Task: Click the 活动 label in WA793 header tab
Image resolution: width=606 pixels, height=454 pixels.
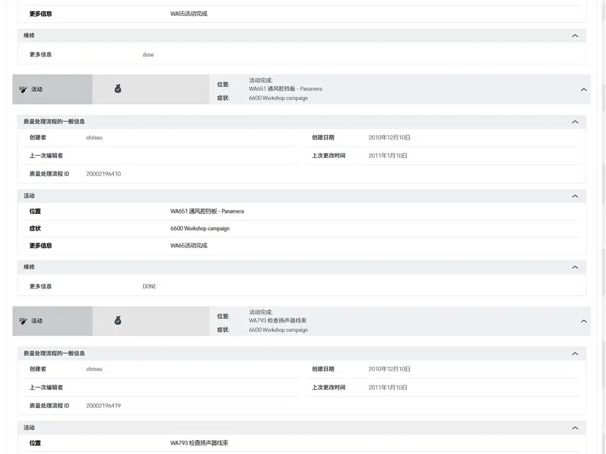Action: (x=37, y=321)
